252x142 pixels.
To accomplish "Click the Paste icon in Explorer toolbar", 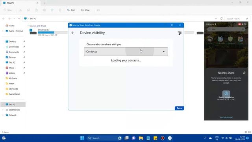I will (x=36, y=10).
